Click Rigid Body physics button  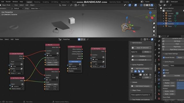point(173,47)
